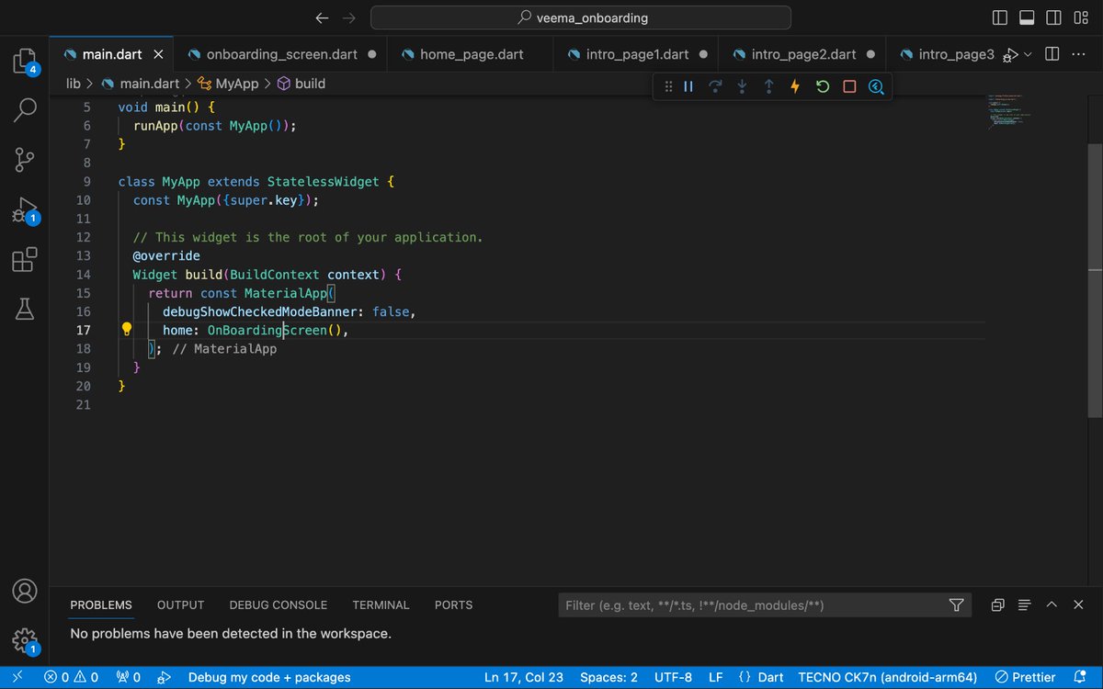Open the Search view in activity bar
The width and height of the screenshot is (1103, 689).
click(x=25, y=110)
